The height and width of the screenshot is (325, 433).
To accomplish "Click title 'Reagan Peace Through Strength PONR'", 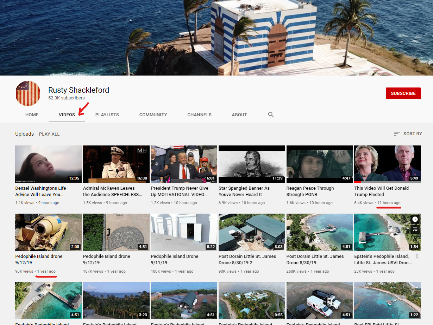I will click(x=310, y=191).
